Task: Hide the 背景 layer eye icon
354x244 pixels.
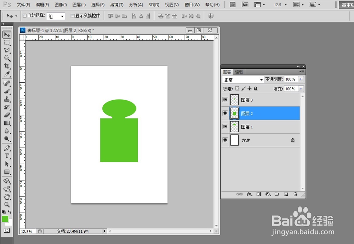Action: [225, 140]
